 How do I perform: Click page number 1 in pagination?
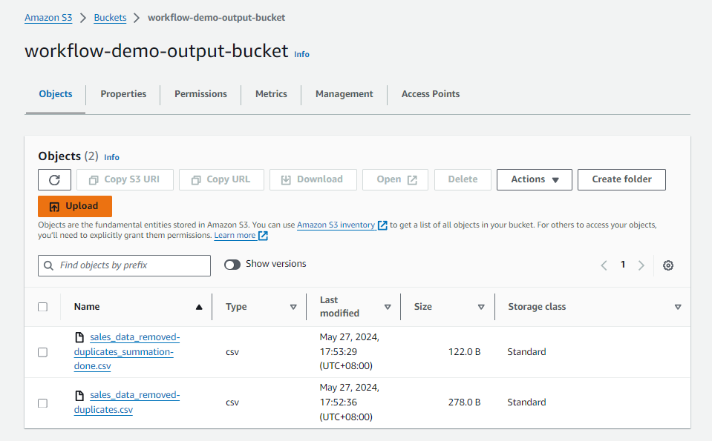pyautogui.click(x=623, y=265)
